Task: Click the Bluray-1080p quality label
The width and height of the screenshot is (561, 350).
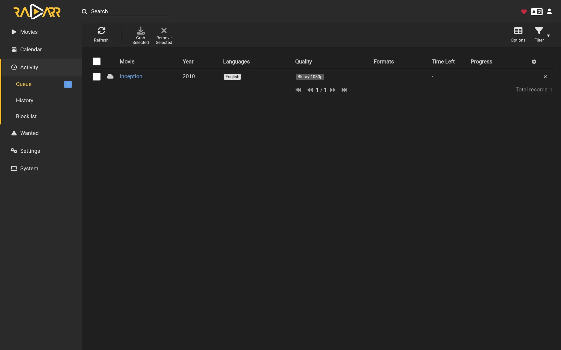Action: coord(310,77)
